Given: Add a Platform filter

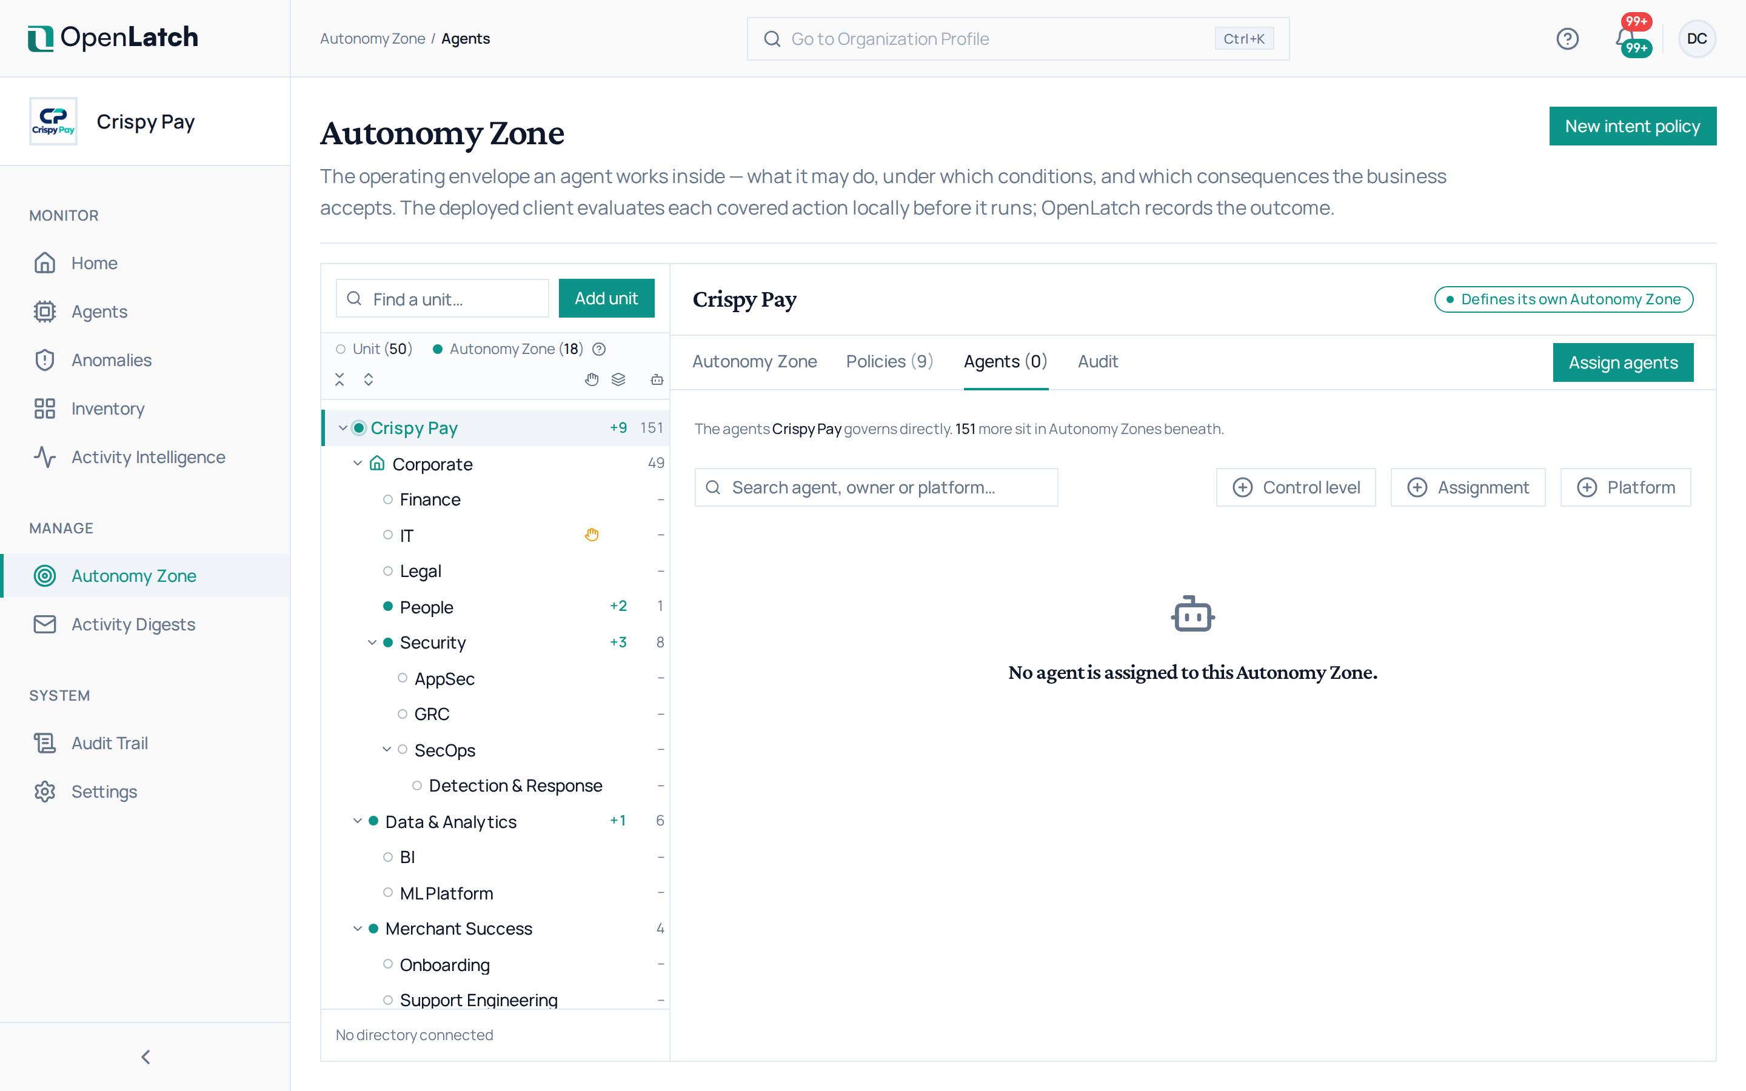Looking at the screenshot, I should coord(1625,487).
